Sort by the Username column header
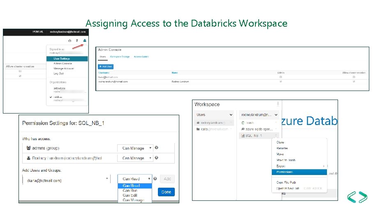The width and height of the screenshot is (373, 209). [x=104, y=73]
